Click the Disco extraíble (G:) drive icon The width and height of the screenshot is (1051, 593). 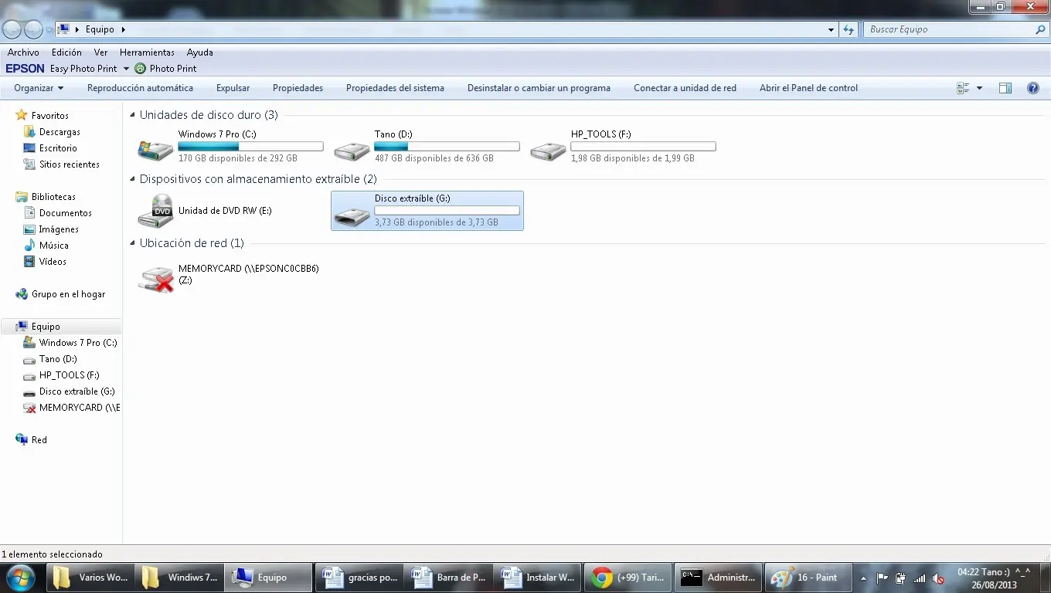(x=352, y=215)
